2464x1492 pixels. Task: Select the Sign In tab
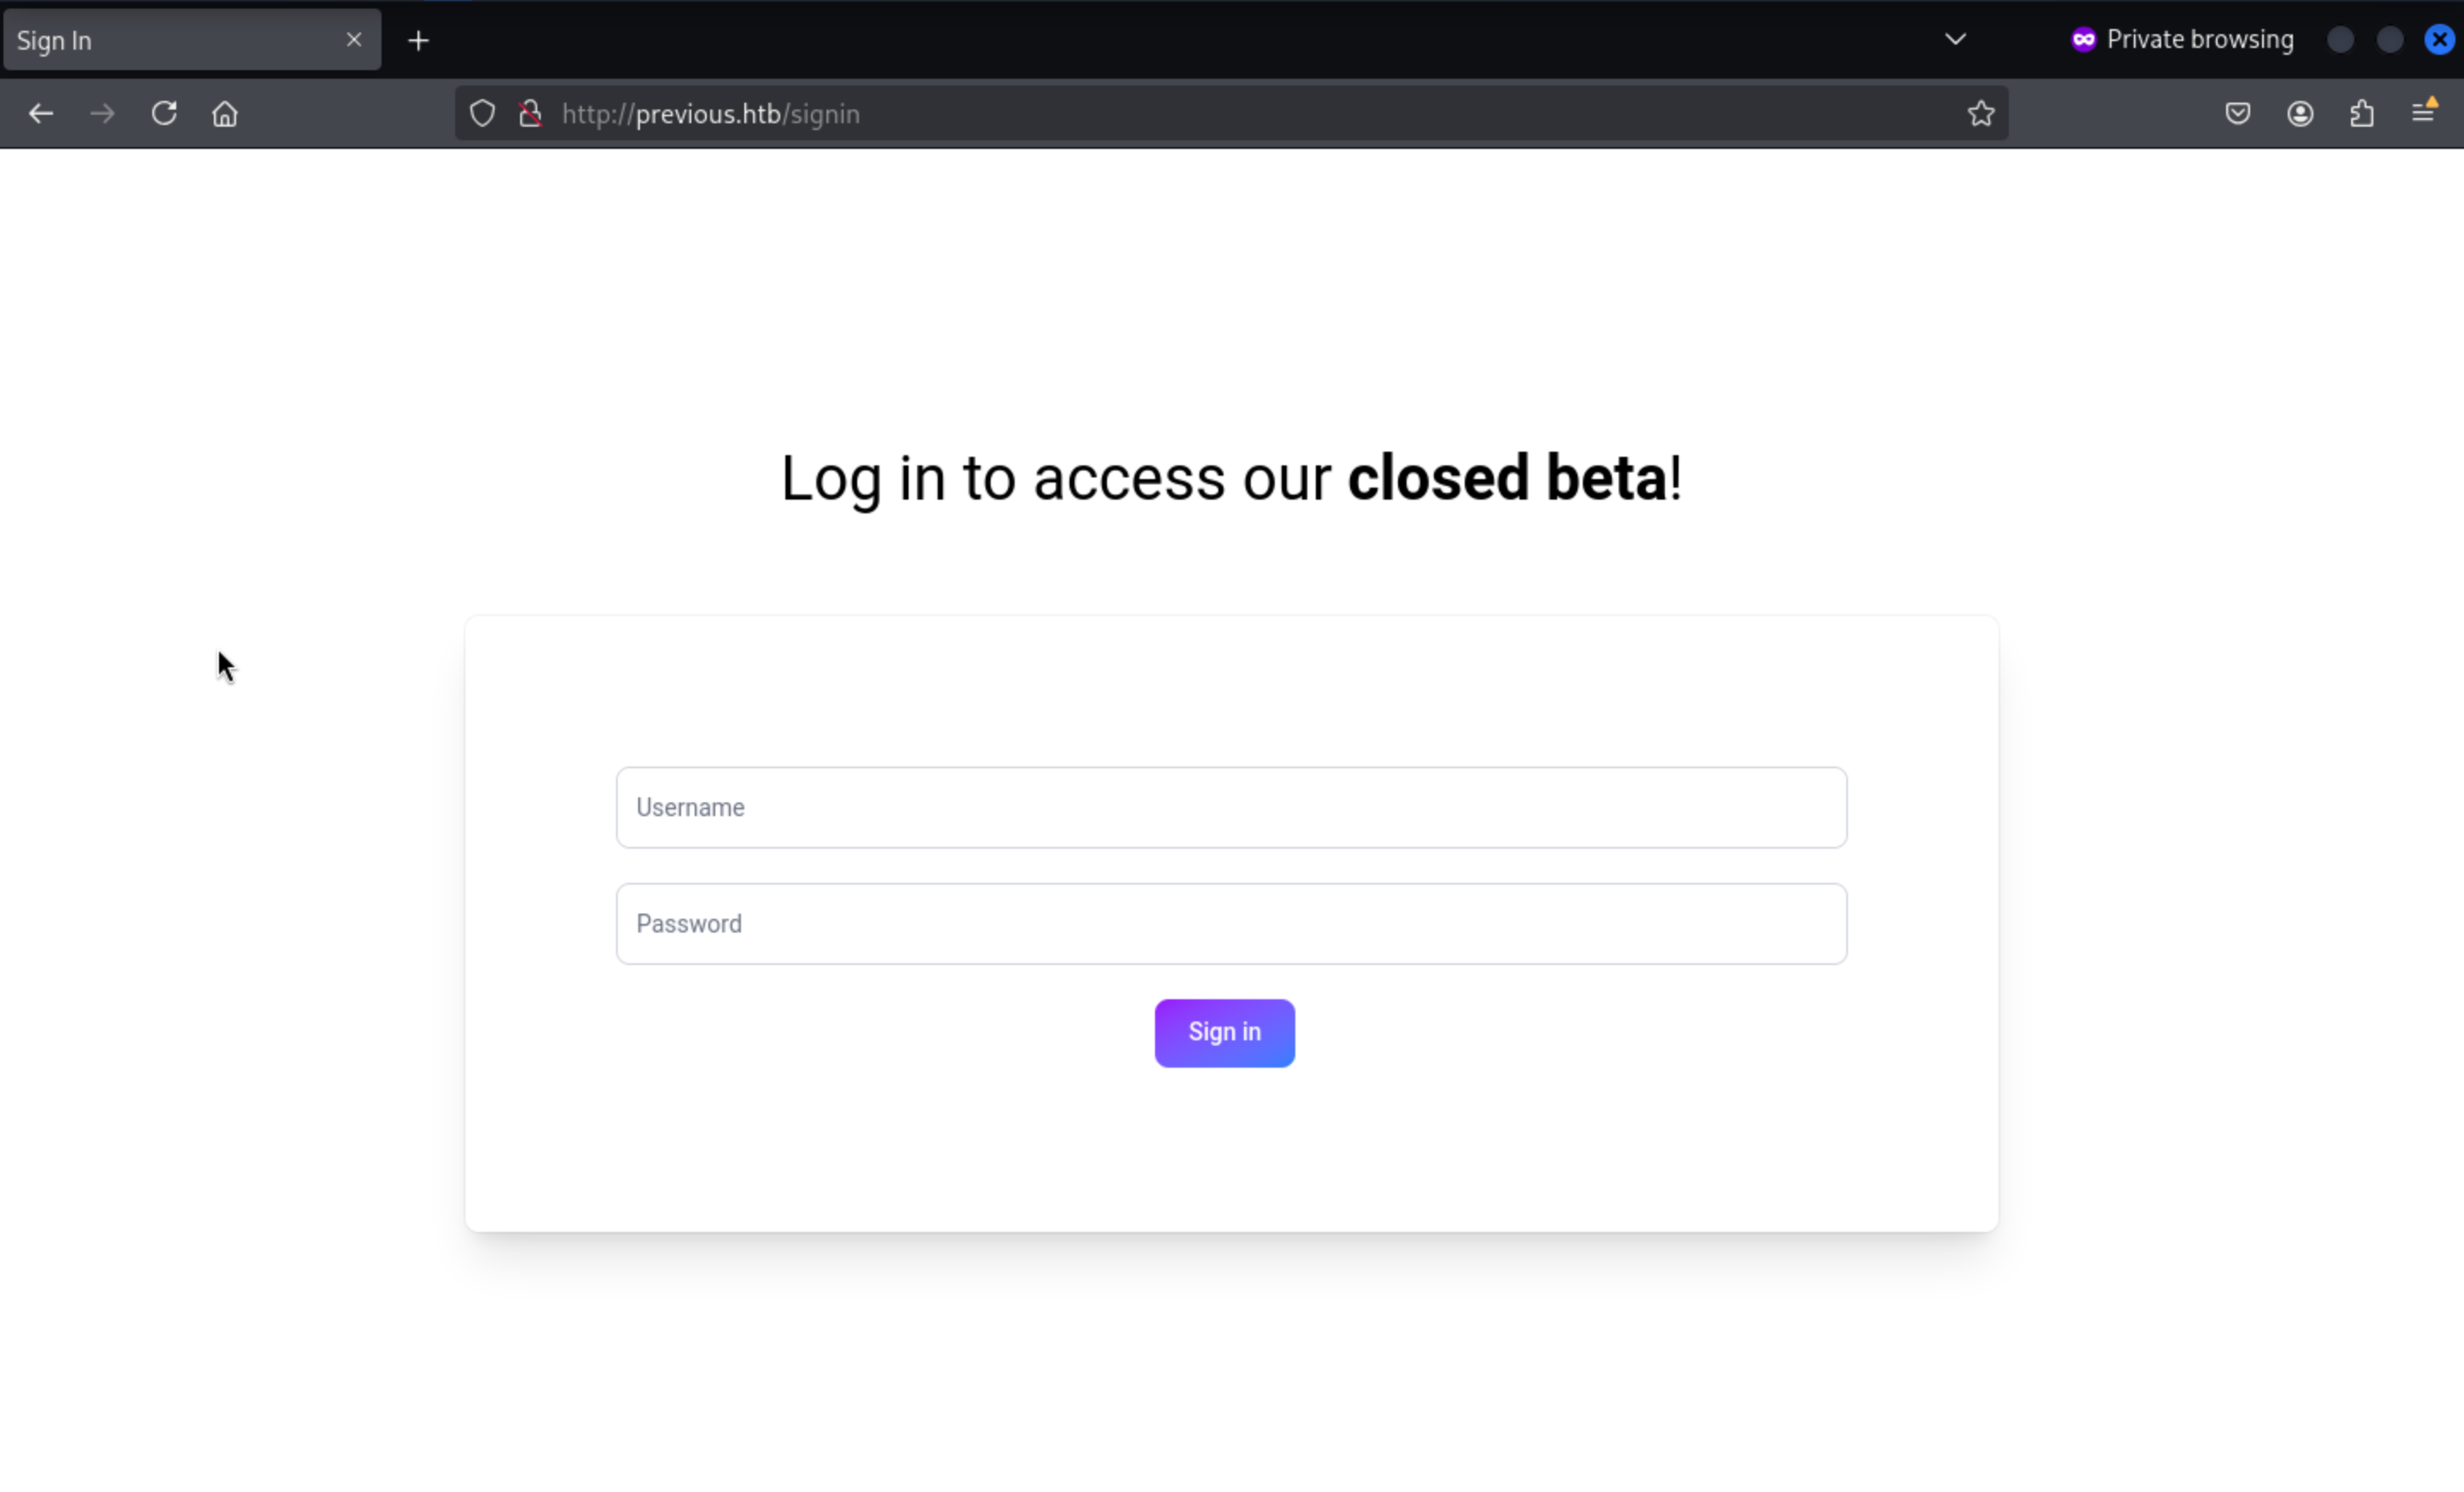[170, 41]
